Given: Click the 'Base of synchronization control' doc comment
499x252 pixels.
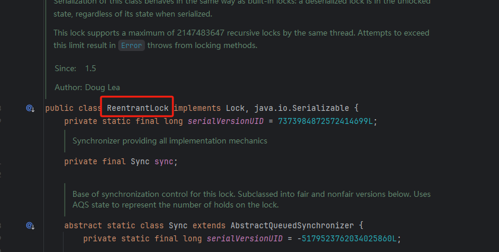Looking at the screenshot, I should click(x=251, y=199).
